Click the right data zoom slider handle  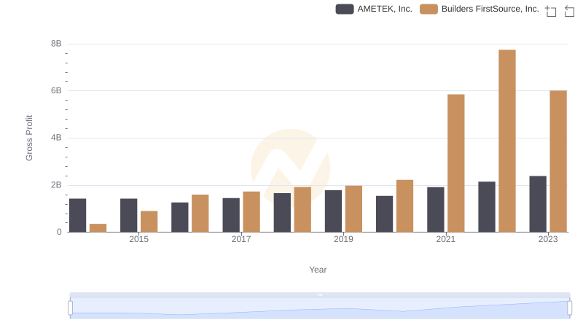[569, 308]
